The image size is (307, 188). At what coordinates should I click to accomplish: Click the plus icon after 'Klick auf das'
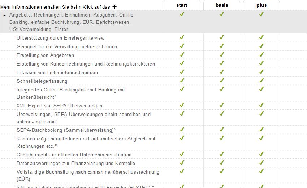coord(114,7)
